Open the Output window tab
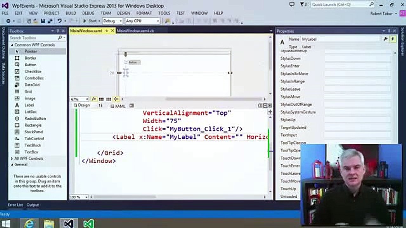This screenshot has height=228, width=406. [32, 205]
